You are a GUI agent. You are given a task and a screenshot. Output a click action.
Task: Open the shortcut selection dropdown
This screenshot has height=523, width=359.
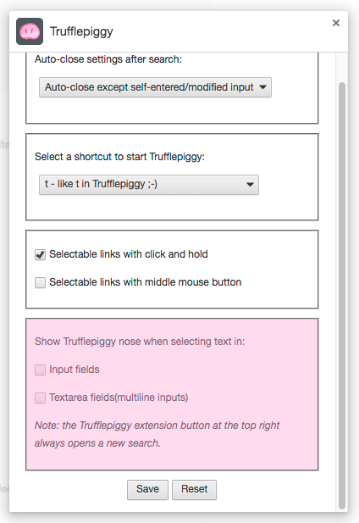[149, 185]
